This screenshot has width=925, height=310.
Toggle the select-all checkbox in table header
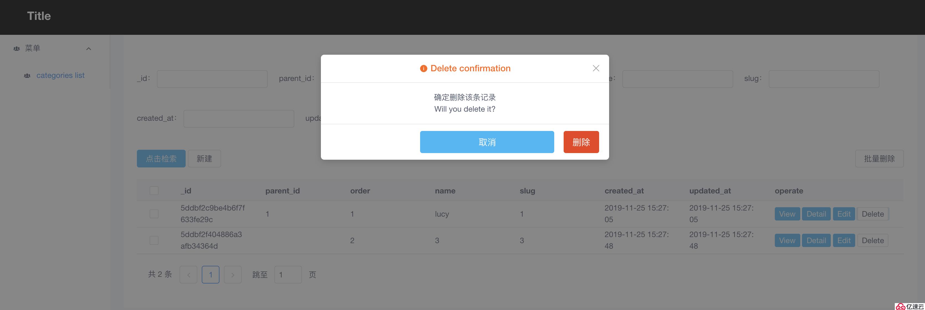pos(154,190)
